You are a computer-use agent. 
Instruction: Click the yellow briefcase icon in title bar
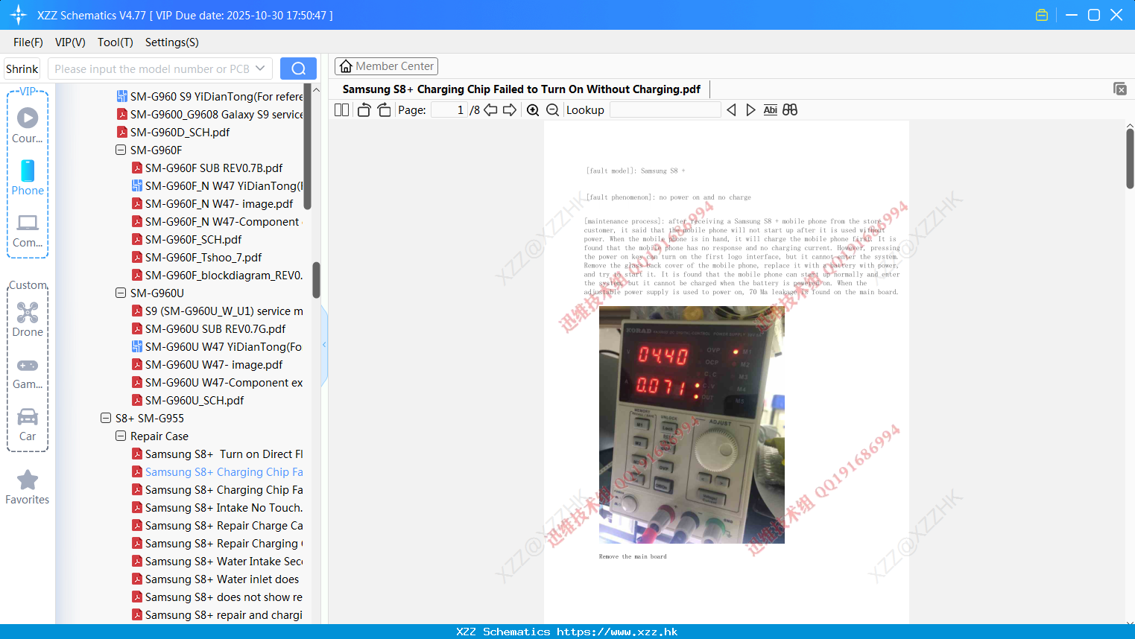coord(1042,15)
